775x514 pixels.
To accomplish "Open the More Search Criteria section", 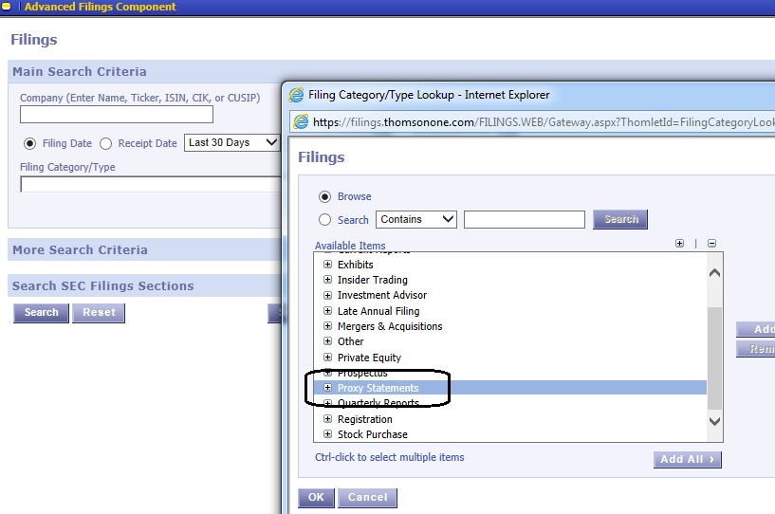I will click(x=80, y=250).
